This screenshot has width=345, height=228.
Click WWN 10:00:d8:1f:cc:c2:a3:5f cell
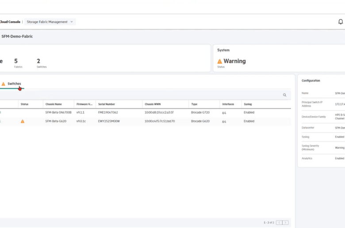(159, 112)
